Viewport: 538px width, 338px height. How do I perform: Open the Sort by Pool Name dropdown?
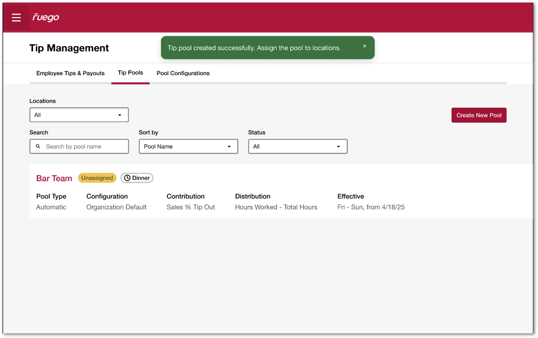[188, 146]
